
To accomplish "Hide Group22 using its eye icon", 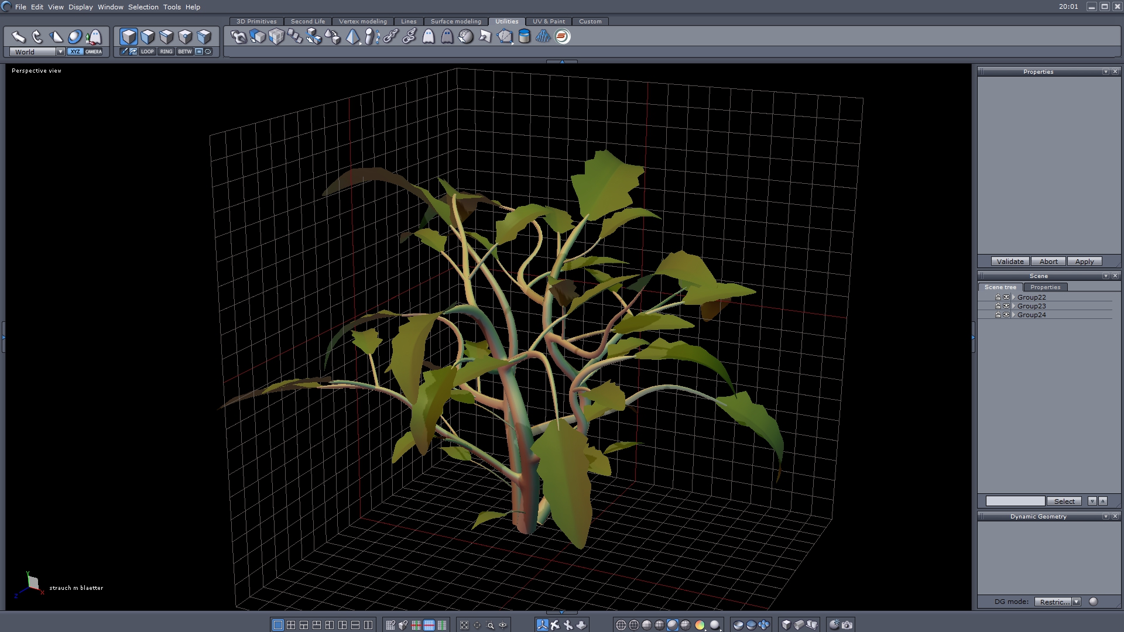I will pos(1006,297).
